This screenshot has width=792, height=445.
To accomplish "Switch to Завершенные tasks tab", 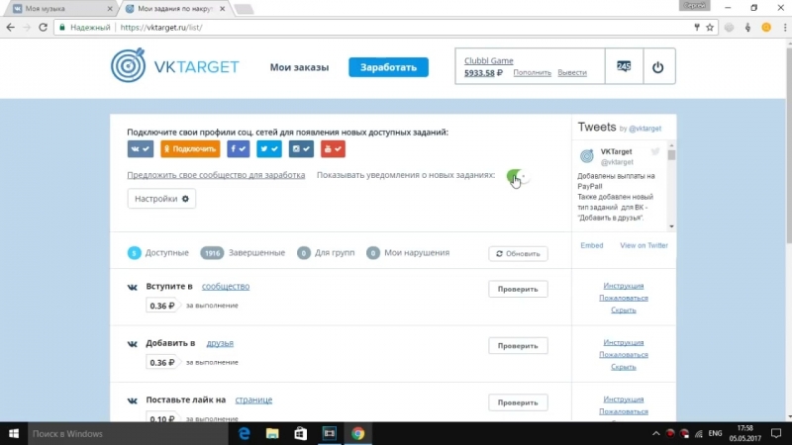I will pos(243,253).
